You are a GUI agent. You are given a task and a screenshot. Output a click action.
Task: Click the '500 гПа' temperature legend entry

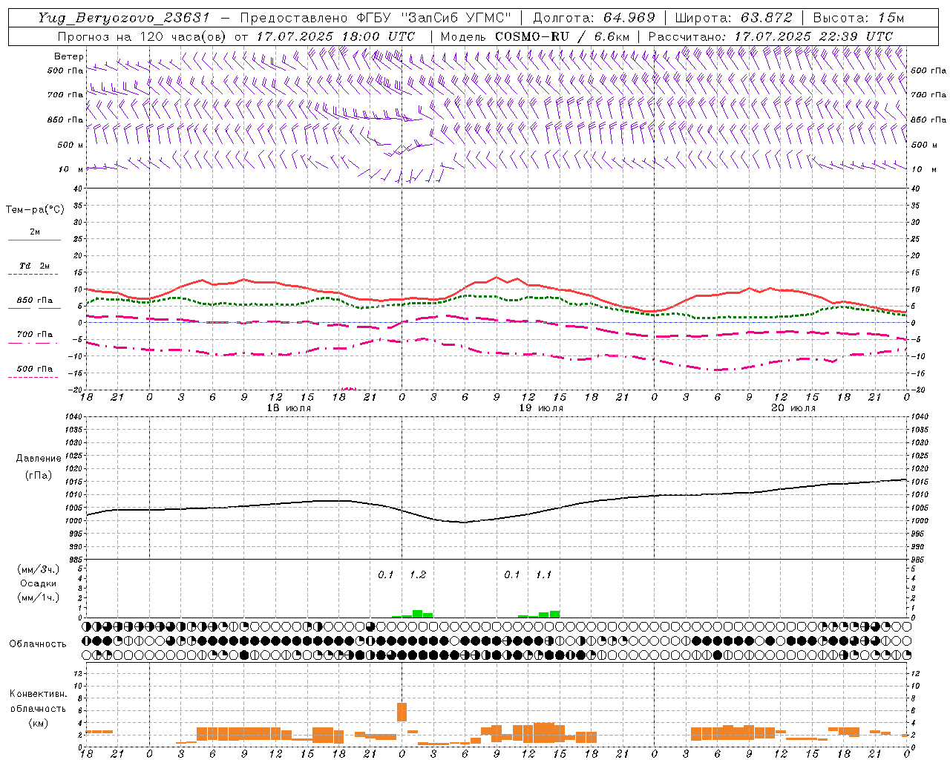click(x=35, y=369)
